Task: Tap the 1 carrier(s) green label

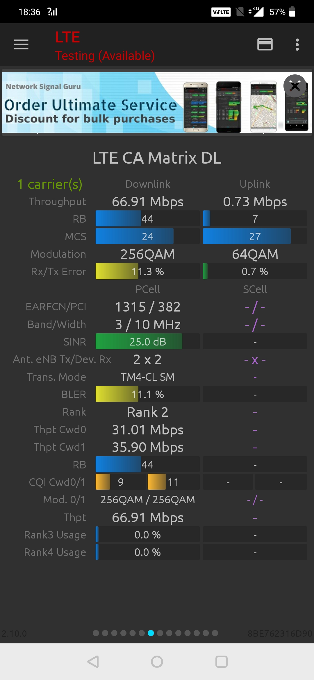Action: [x=50, y=184]
